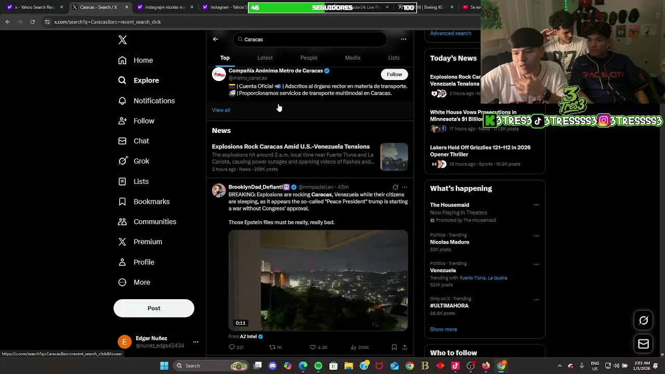Open Notifications in sidebar

click(x=147, y=101)
